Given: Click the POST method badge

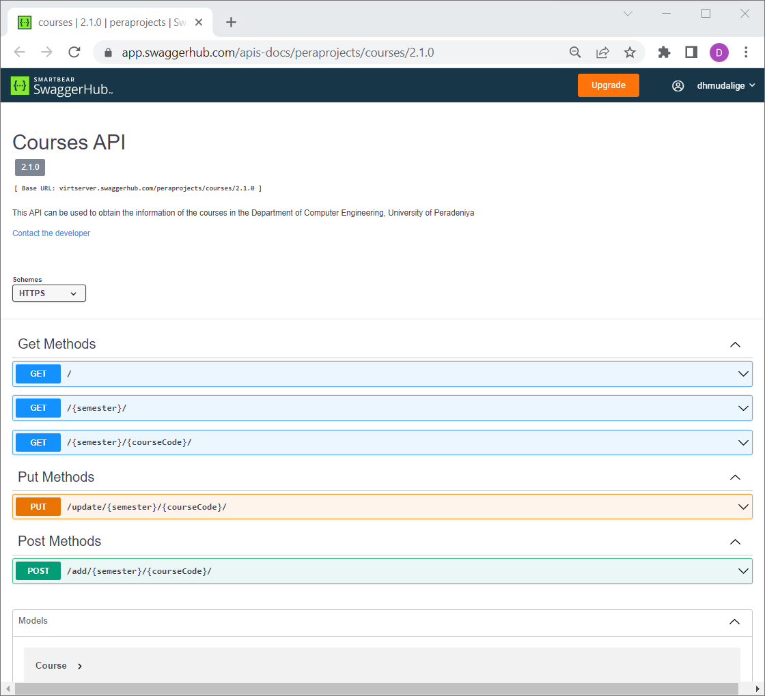Looking at the screenshot, I should click(38, 570).
